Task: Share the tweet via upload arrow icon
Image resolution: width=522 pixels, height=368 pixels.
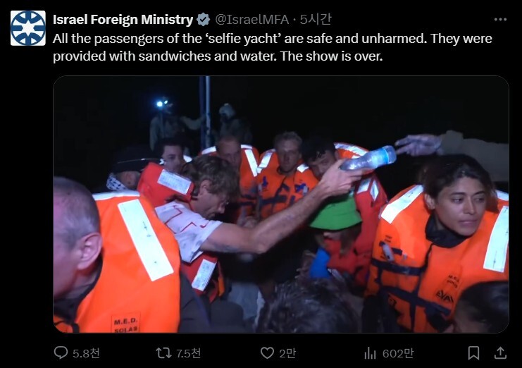Action: point(500,352)
